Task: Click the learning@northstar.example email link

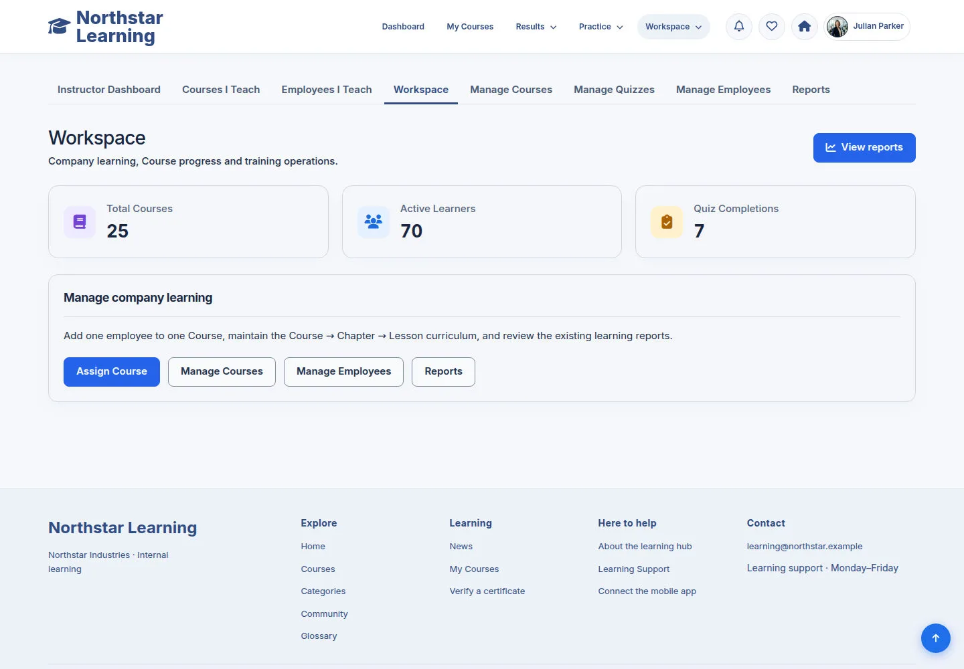Action: (805, 547)
